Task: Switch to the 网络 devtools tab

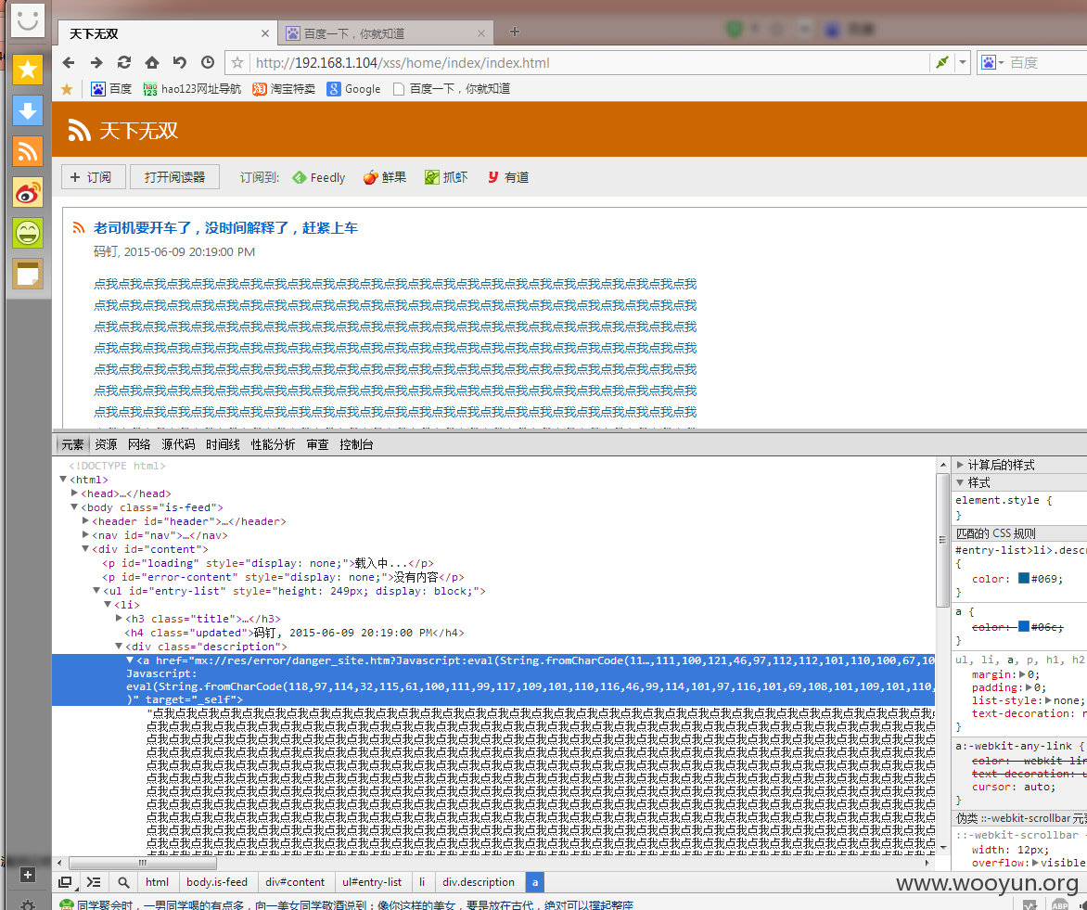Action: pos(139,444)
